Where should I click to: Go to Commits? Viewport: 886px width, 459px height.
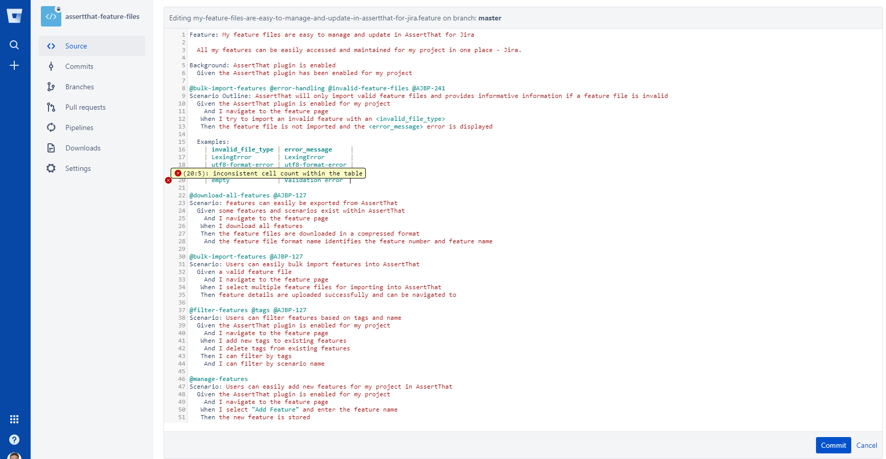click(92, 66)
